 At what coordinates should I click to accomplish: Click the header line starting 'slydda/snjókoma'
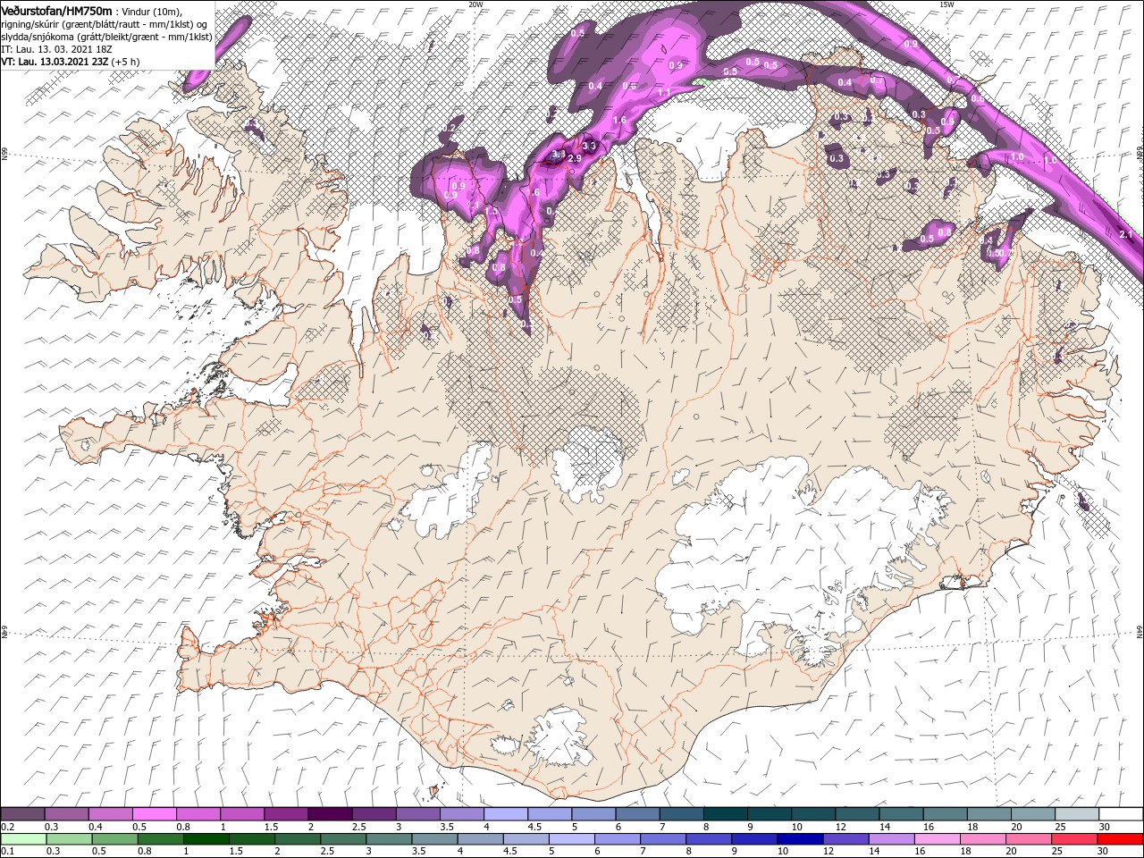(106, 37)
